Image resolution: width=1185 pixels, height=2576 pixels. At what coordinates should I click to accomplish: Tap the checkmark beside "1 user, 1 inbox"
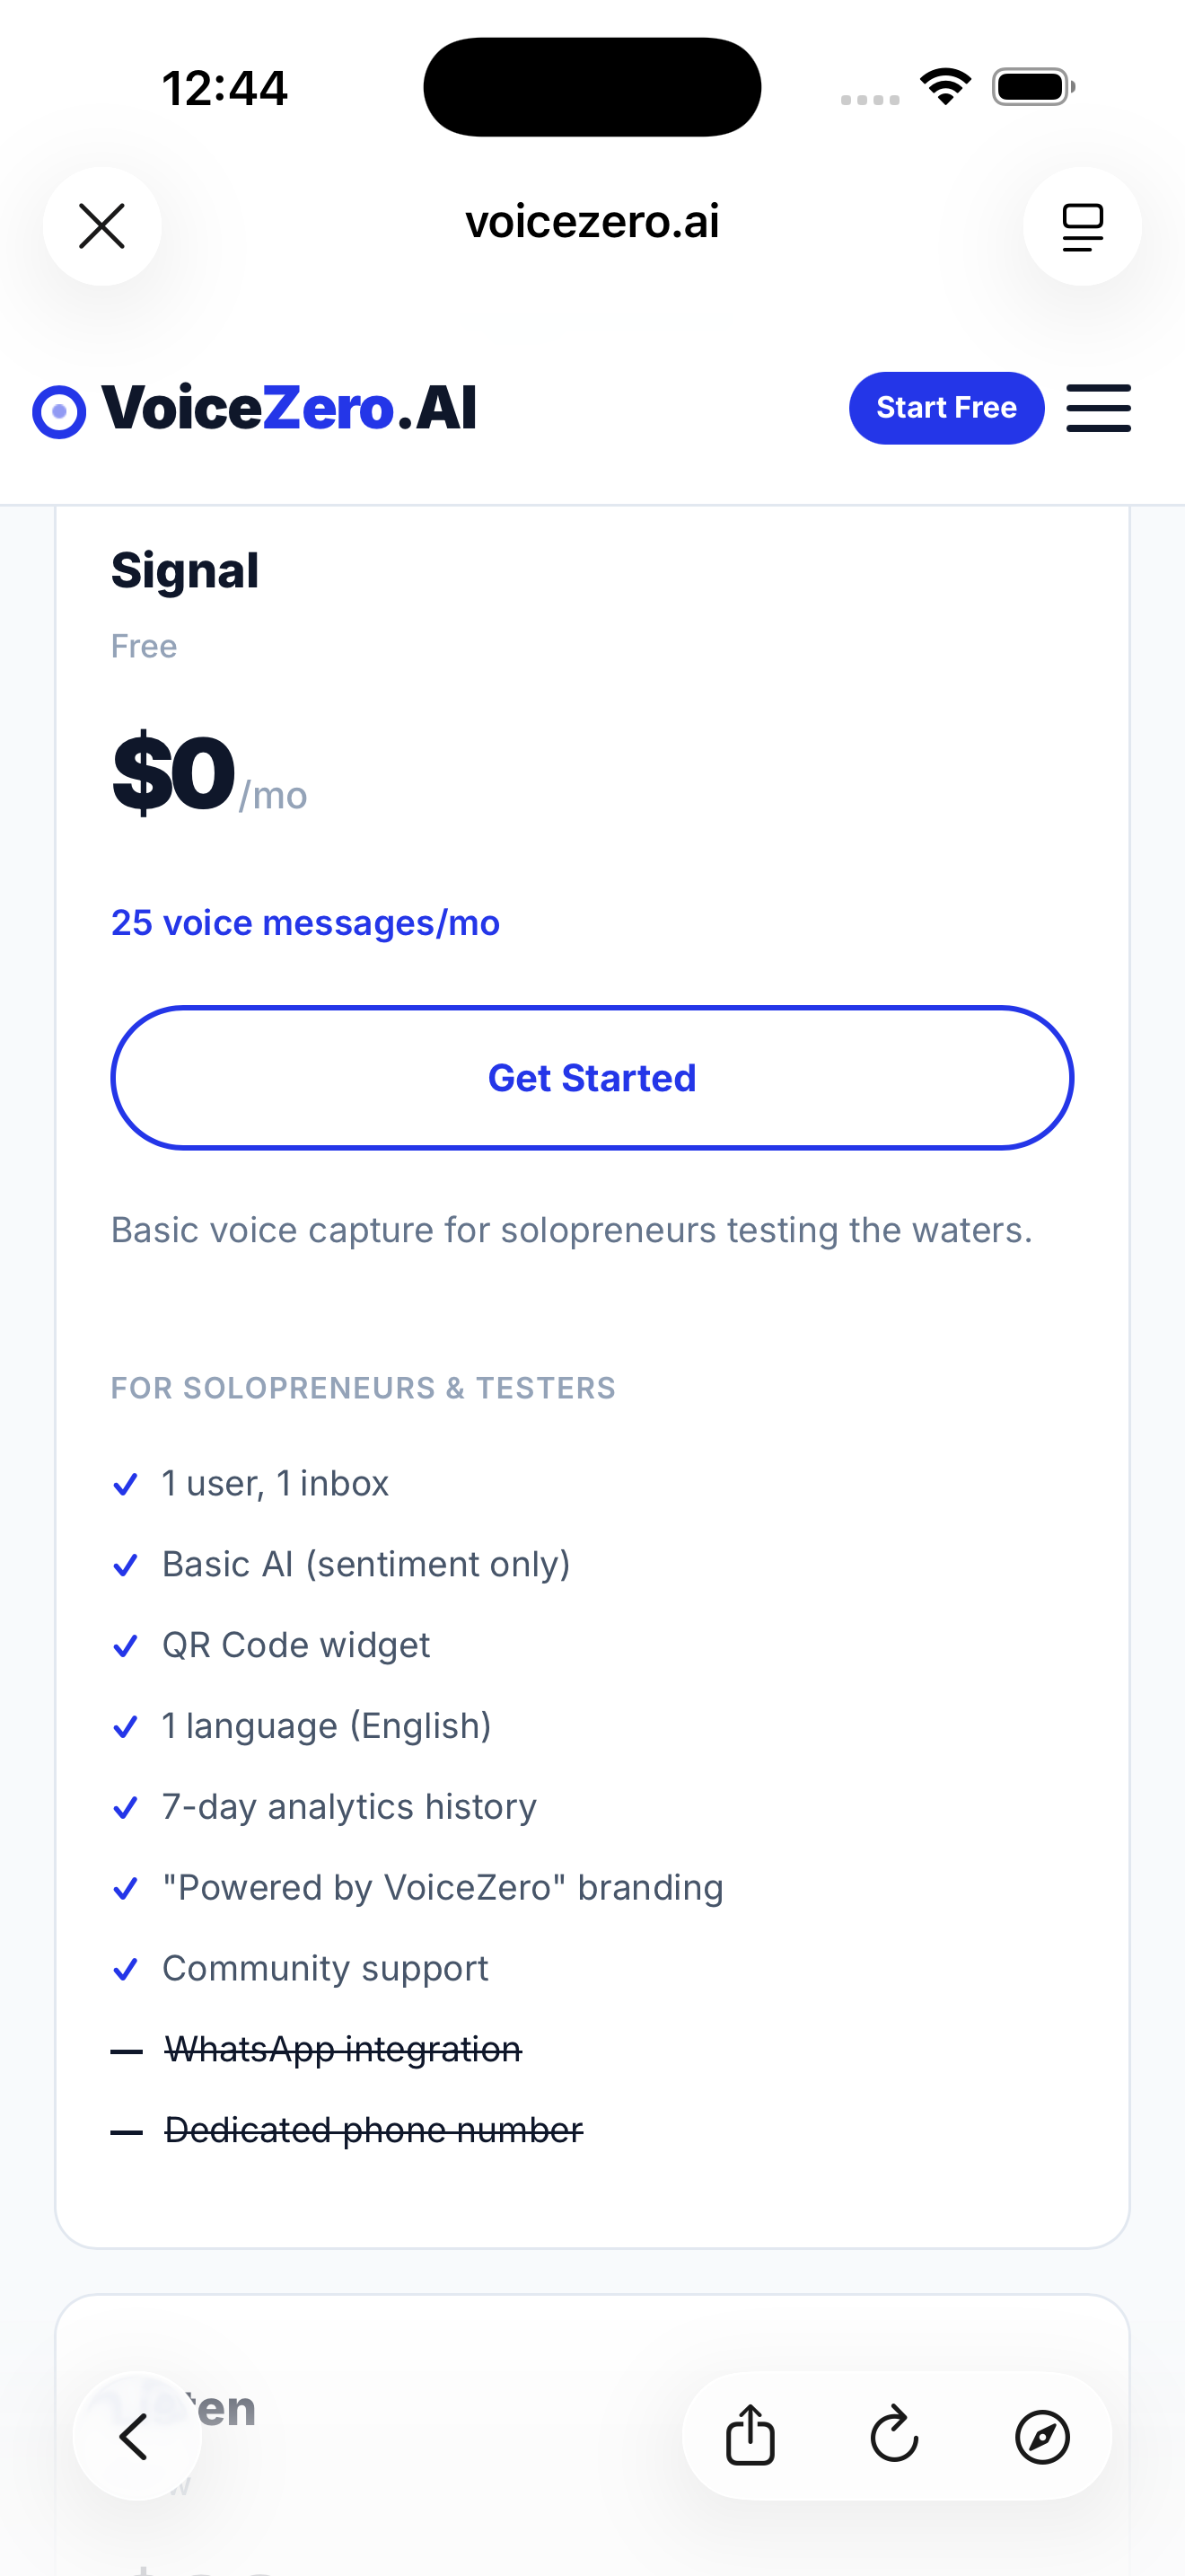tap(126, 1484)
